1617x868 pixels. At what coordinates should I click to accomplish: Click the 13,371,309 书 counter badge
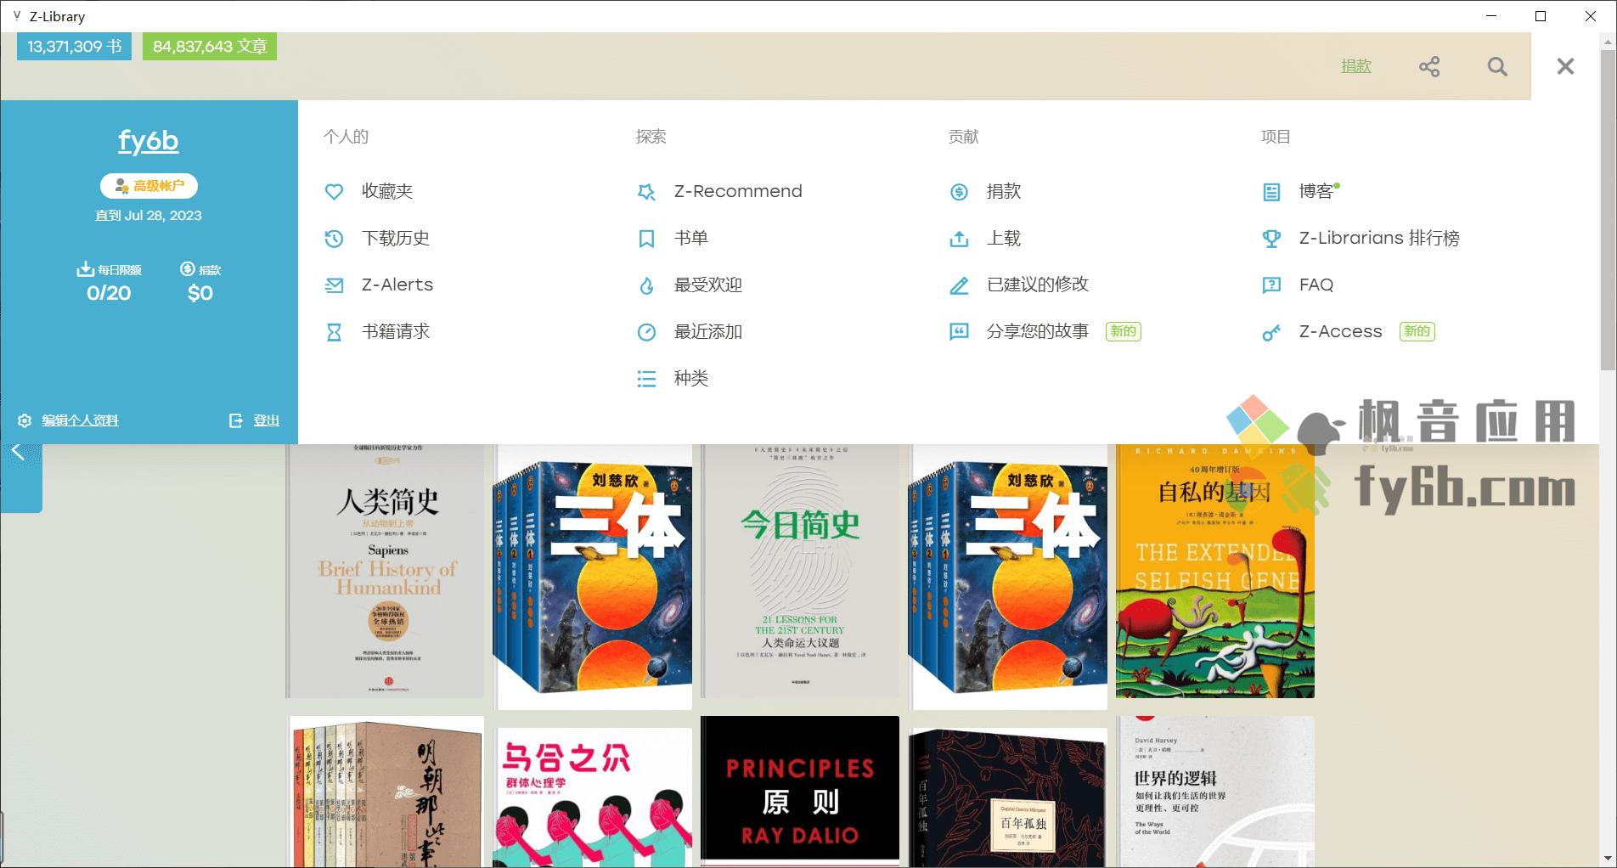75,47
